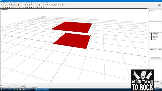Open File Explorer from the taskbar
The image size is (162, 91).
click(20, 90)
